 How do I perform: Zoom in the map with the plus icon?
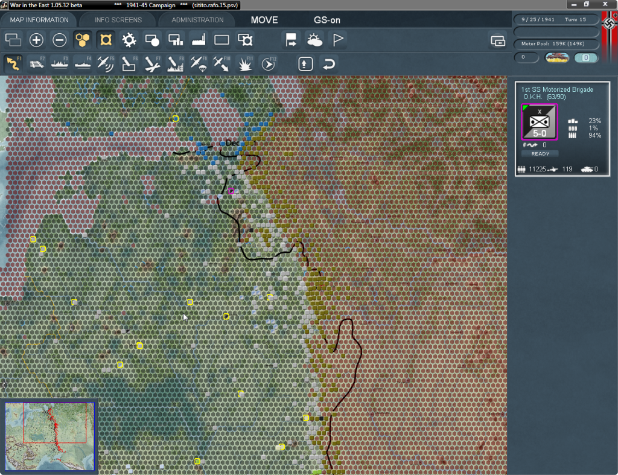click(36, 40)
